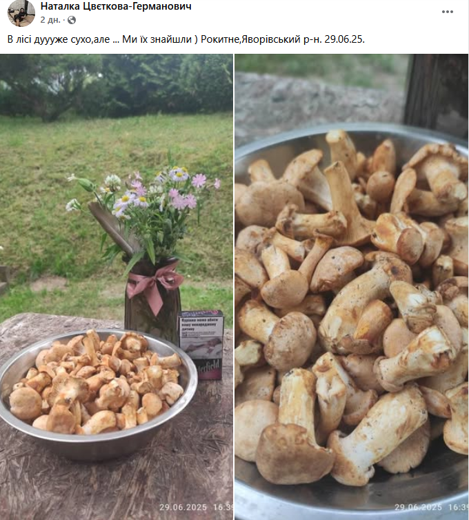Click the 29.06.2025 date stamp on right photo
This screenshot has height=520, width=469.
[x=418, y=507]
